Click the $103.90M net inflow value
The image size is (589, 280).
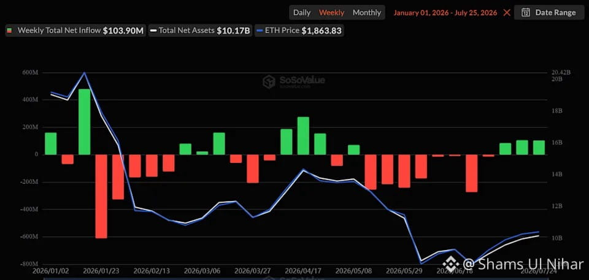point(123,31)
